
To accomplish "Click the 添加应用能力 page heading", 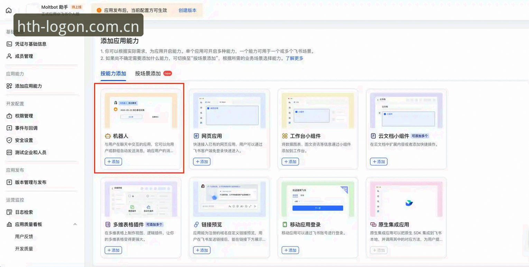I will tap(120, 41).
